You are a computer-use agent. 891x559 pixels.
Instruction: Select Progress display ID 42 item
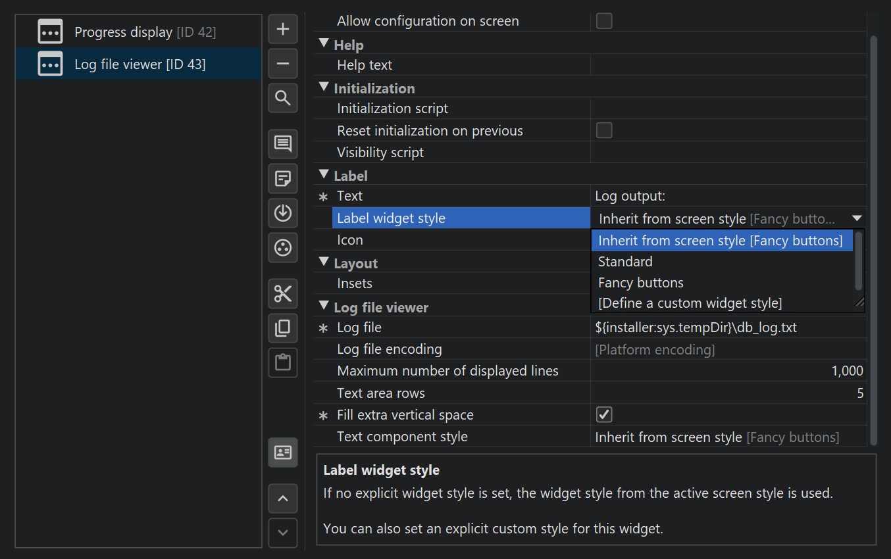tap(145, 32)
